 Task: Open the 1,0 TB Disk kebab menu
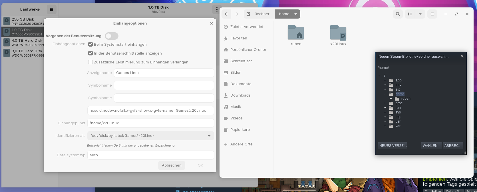point(217,9)
